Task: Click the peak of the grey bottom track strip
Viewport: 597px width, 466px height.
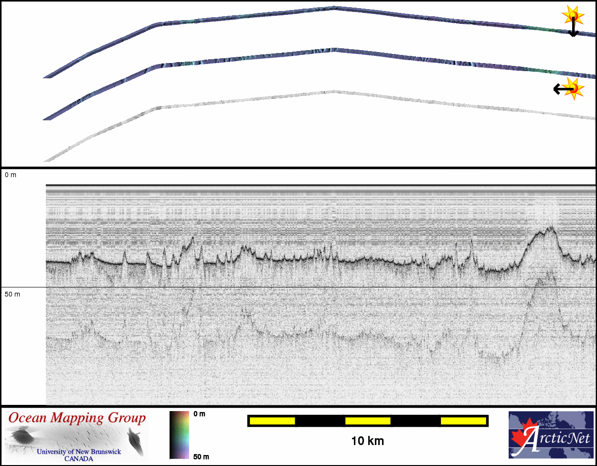Action: (334, 91)
